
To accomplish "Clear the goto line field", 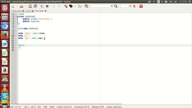I will [x=130, y=6].
